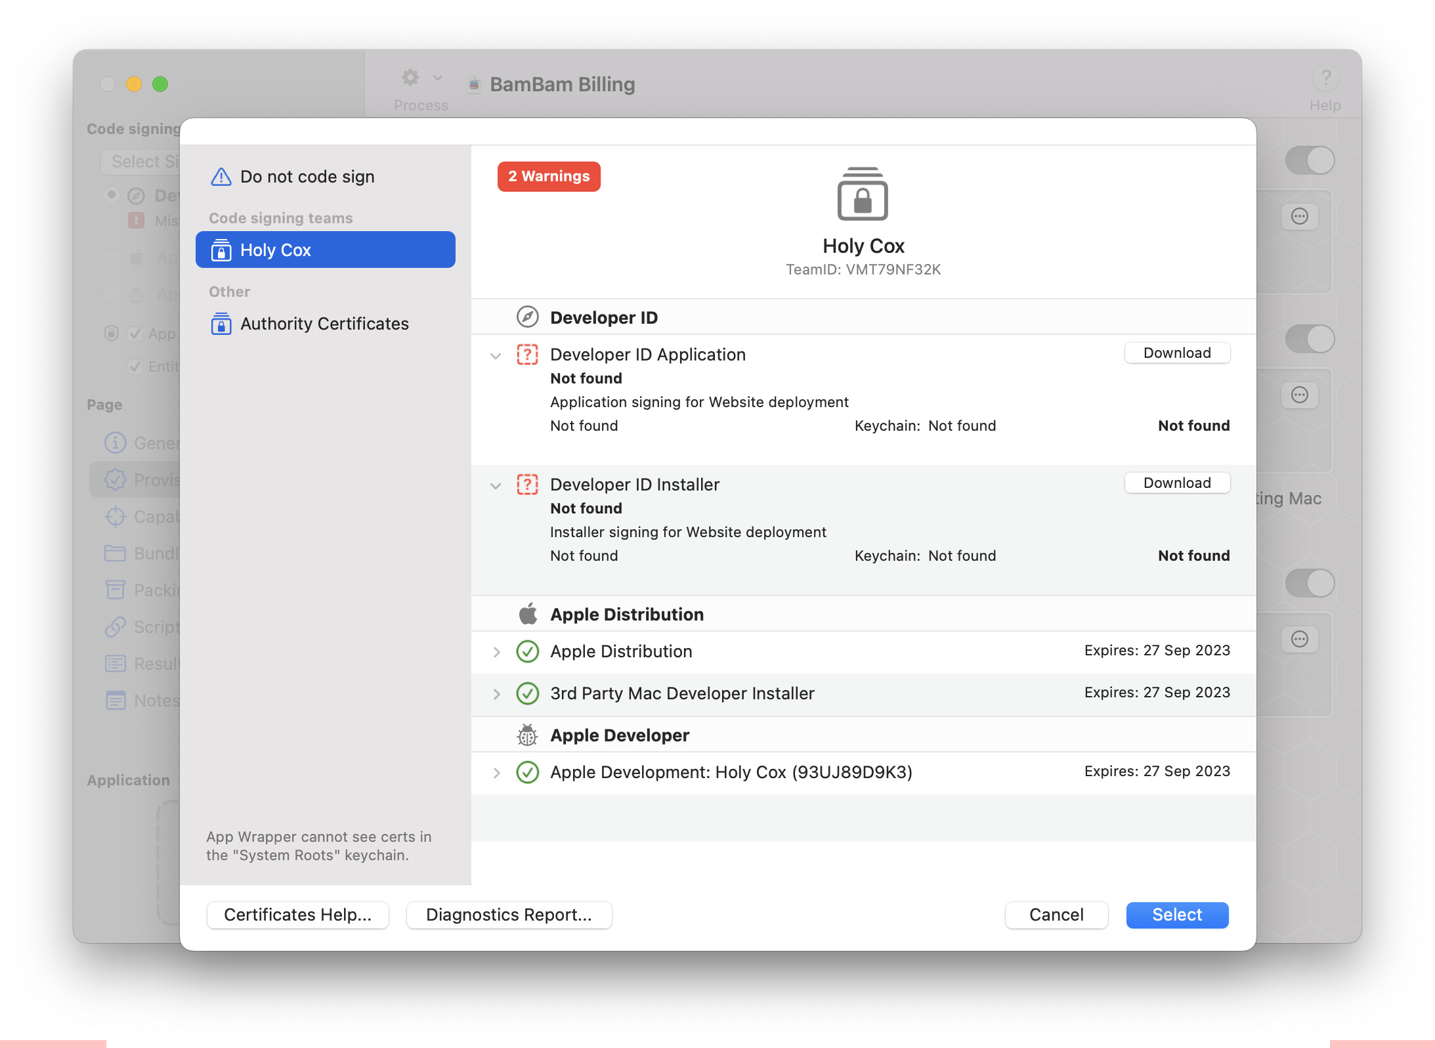Click the Apple logo icon for Apple Distribution
The width and height of the screenshot is (1435, 1048).
528,614
